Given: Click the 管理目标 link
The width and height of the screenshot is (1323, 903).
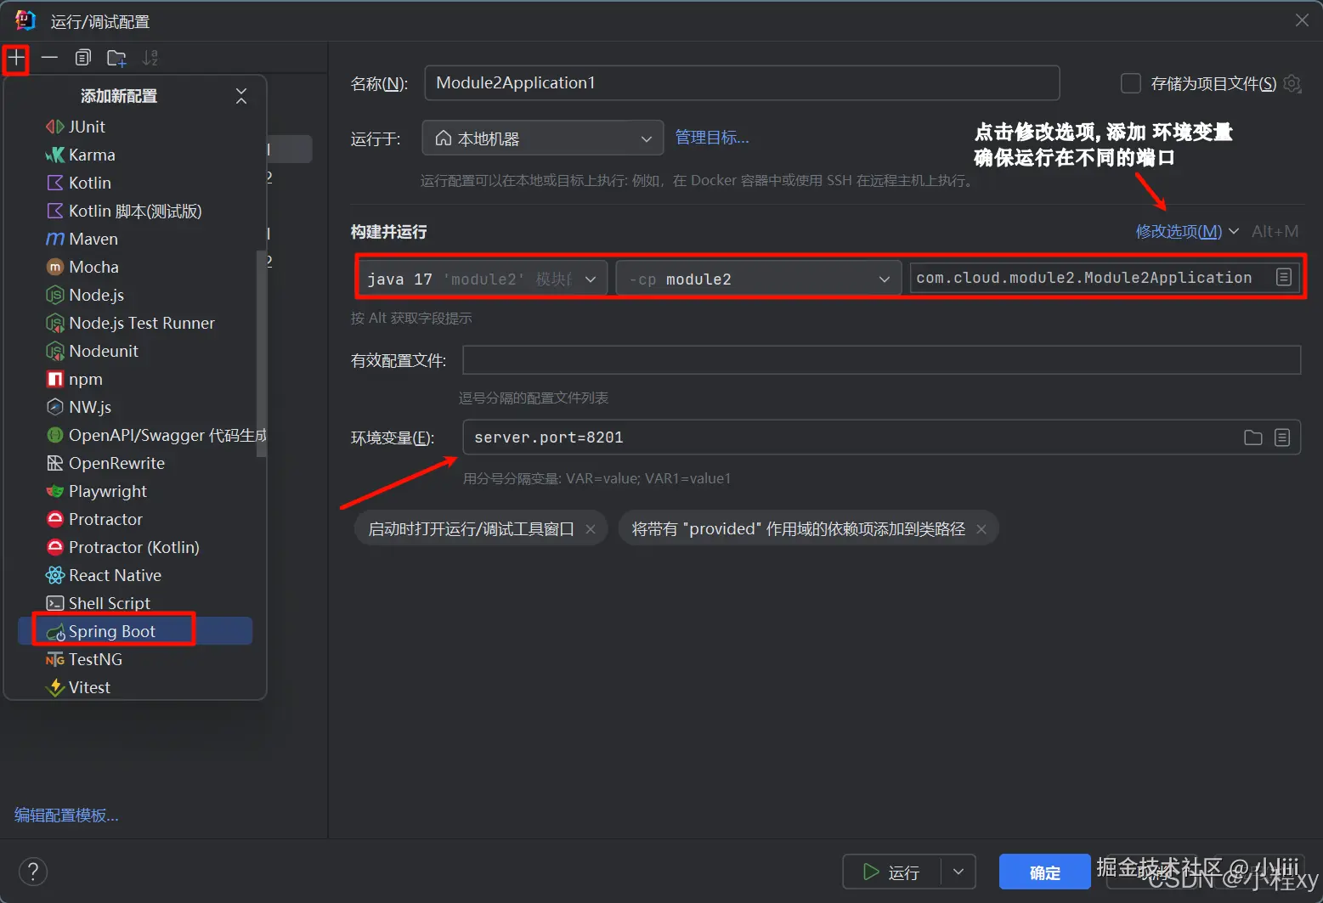Looking at the screenshot, I should click(x=712, y=137).
